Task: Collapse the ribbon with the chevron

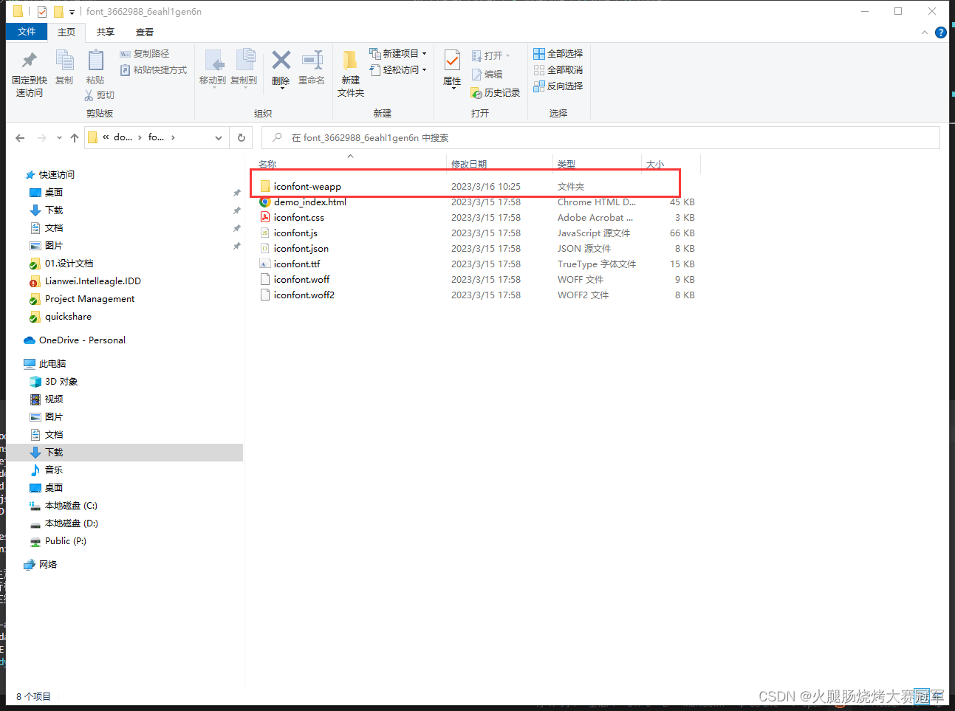Action: pos(925,32)
